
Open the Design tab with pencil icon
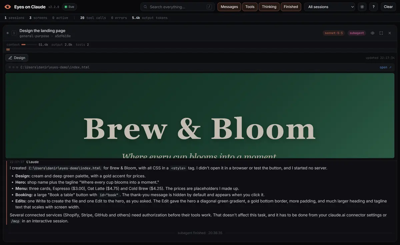click(x=17, y=58)
